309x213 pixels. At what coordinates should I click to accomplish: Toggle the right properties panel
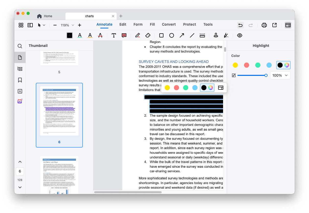point(288,25)
